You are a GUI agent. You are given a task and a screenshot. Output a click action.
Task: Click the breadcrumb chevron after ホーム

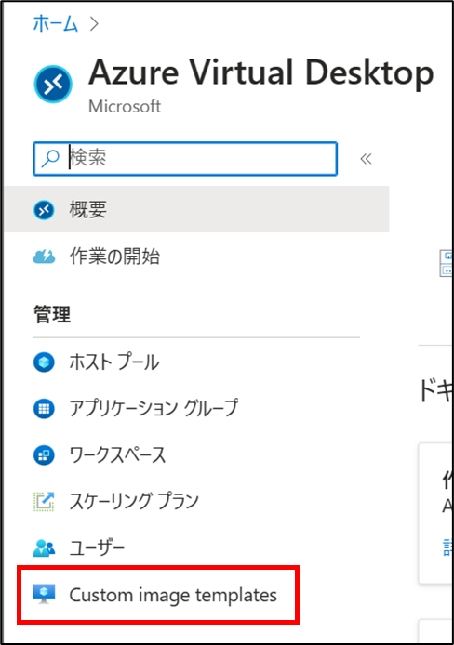(94, 24)
